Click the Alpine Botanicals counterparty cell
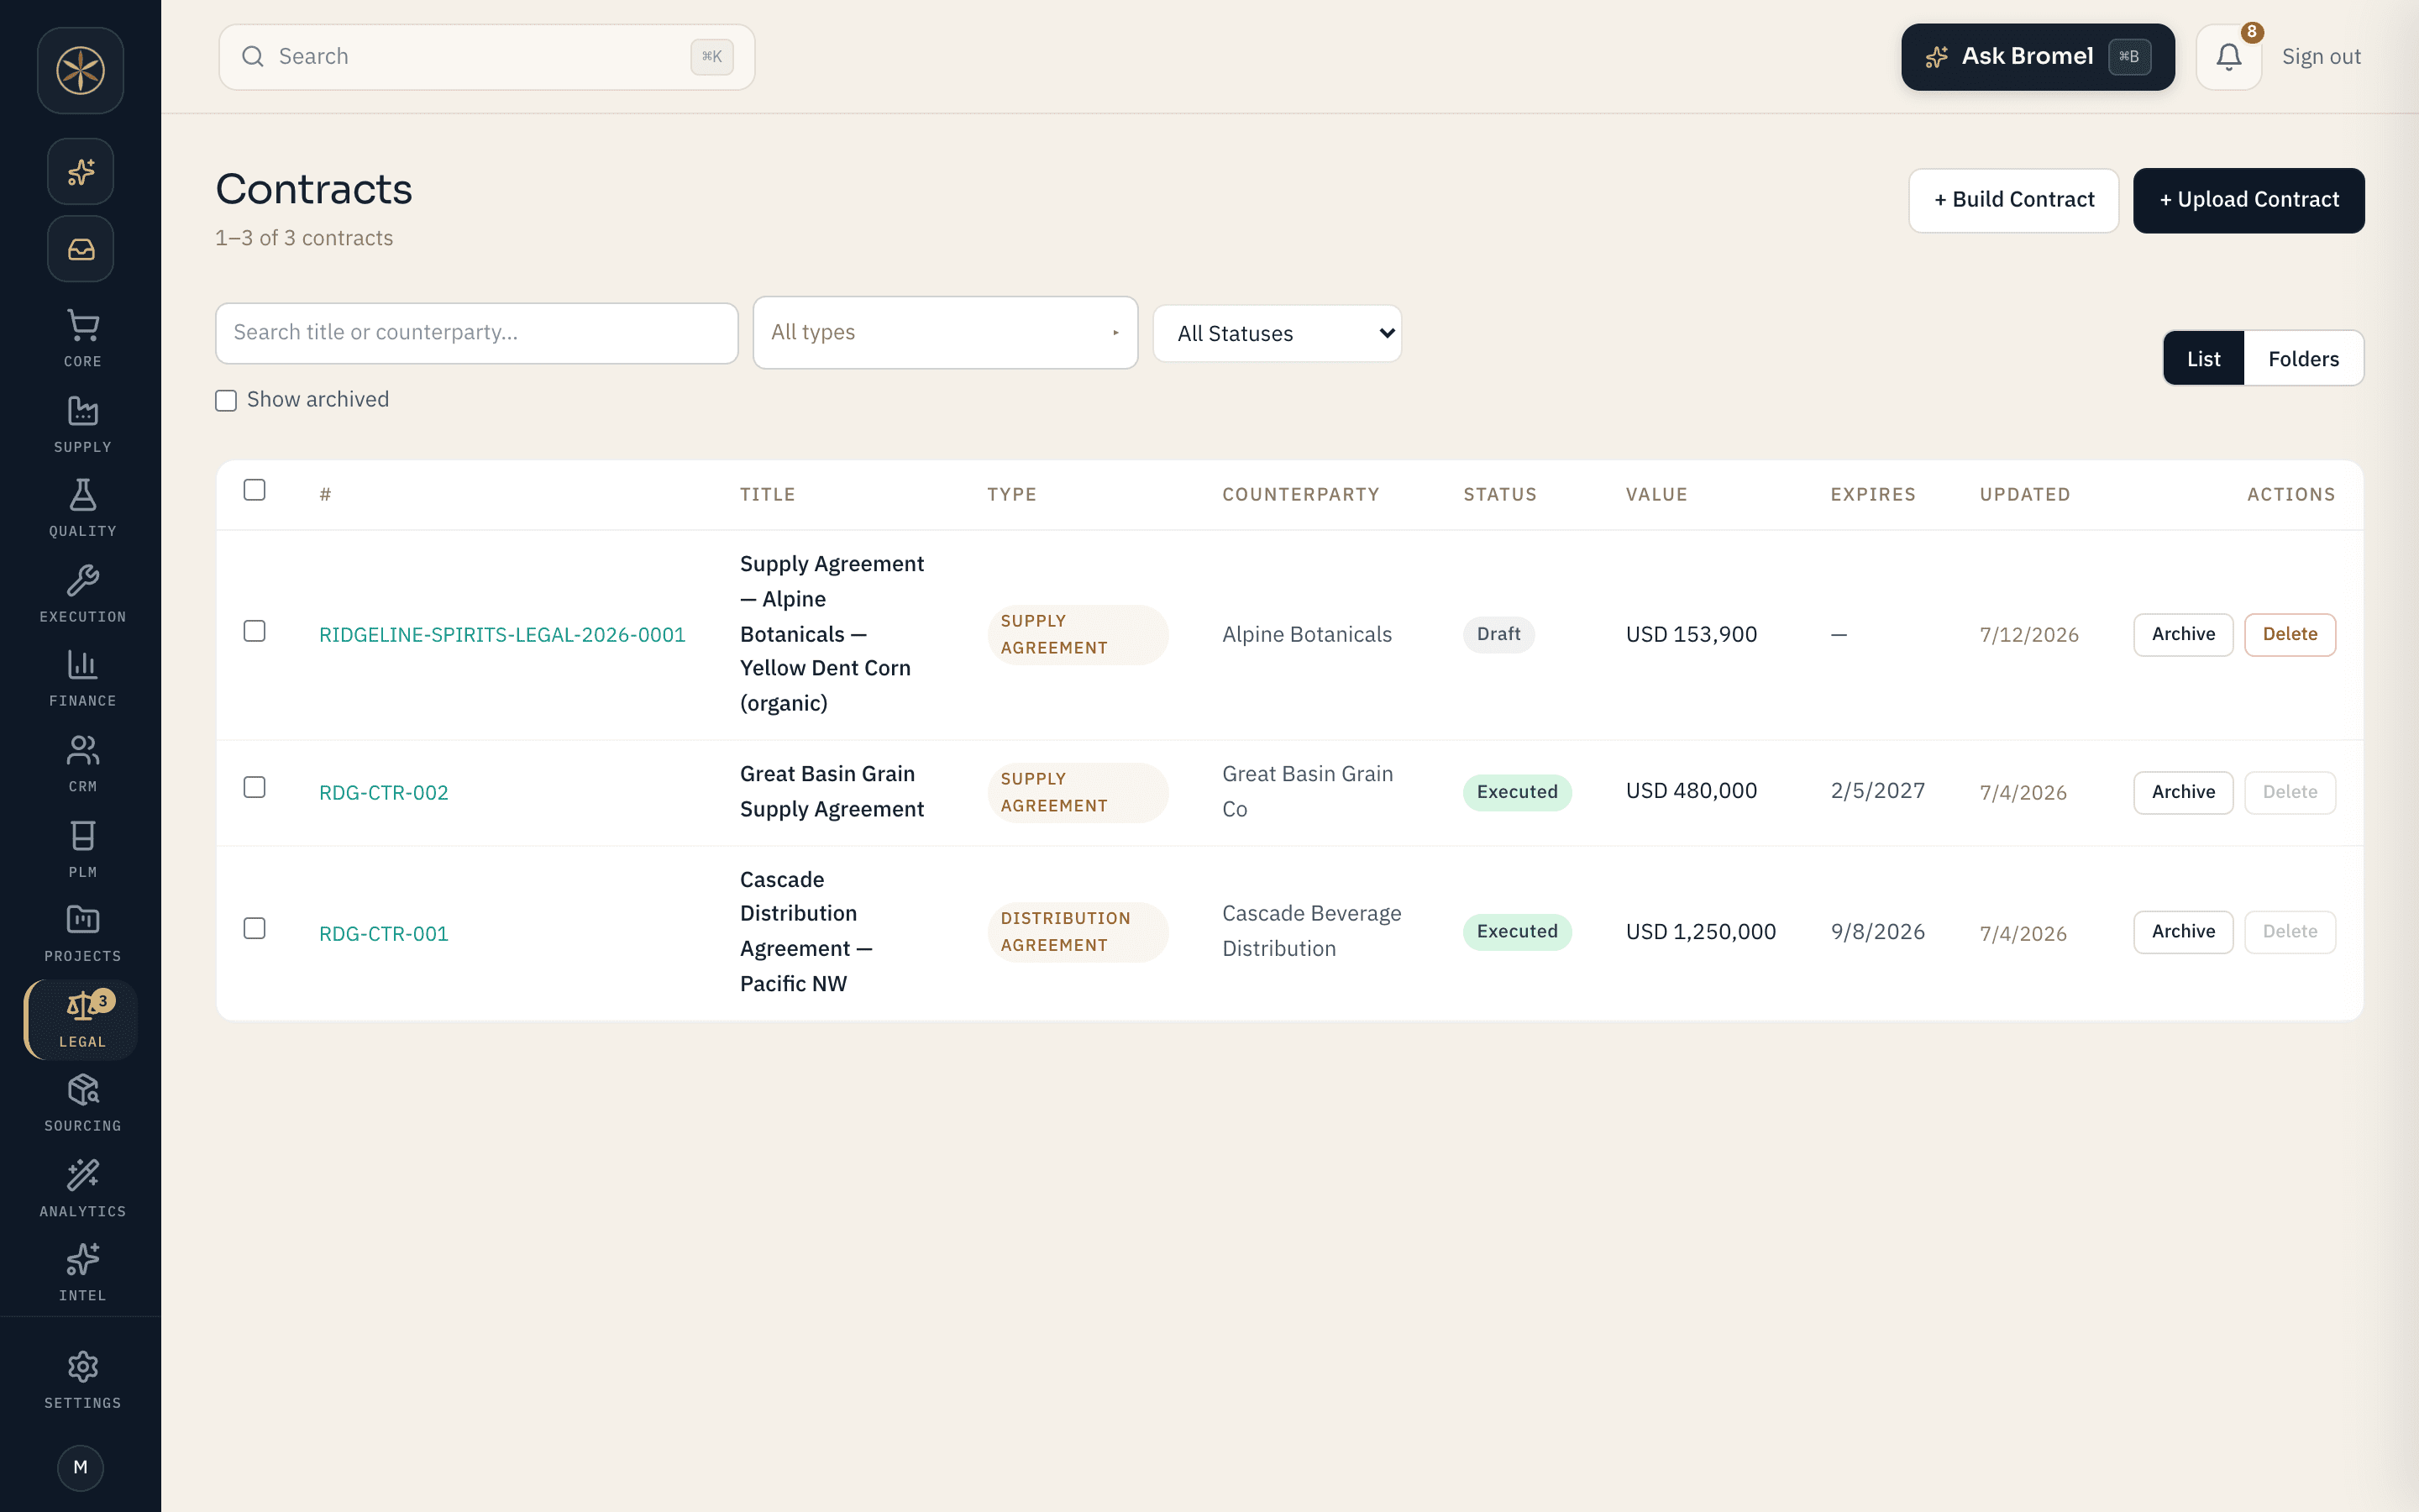The image size is (2419, 1512). 1306,635
